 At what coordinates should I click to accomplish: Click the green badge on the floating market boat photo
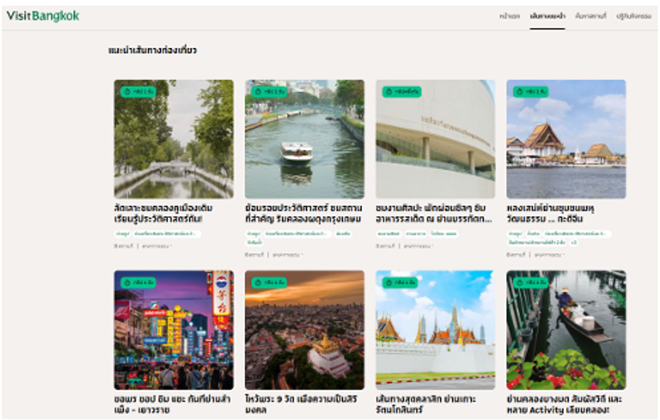[x=530, y=282]
